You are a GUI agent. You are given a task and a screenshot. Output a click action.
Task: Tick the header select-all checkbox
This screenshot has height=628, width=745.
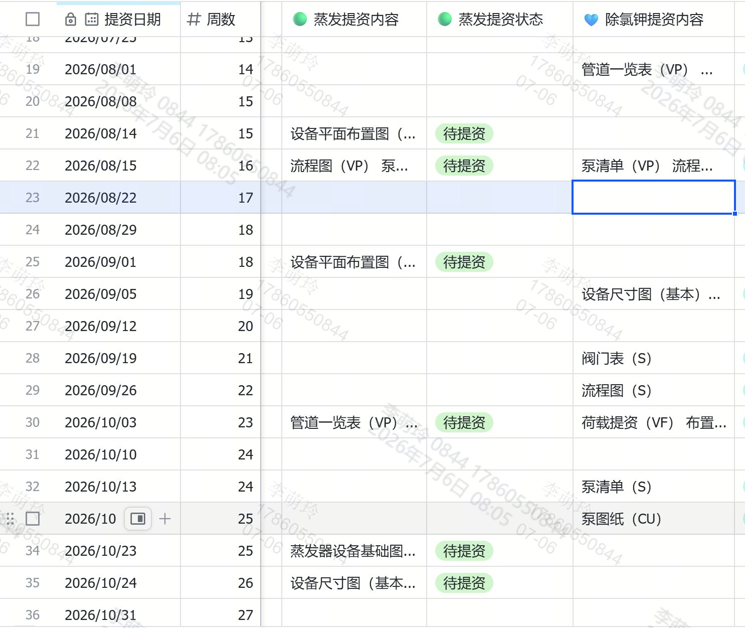click(x=33, y=19)
